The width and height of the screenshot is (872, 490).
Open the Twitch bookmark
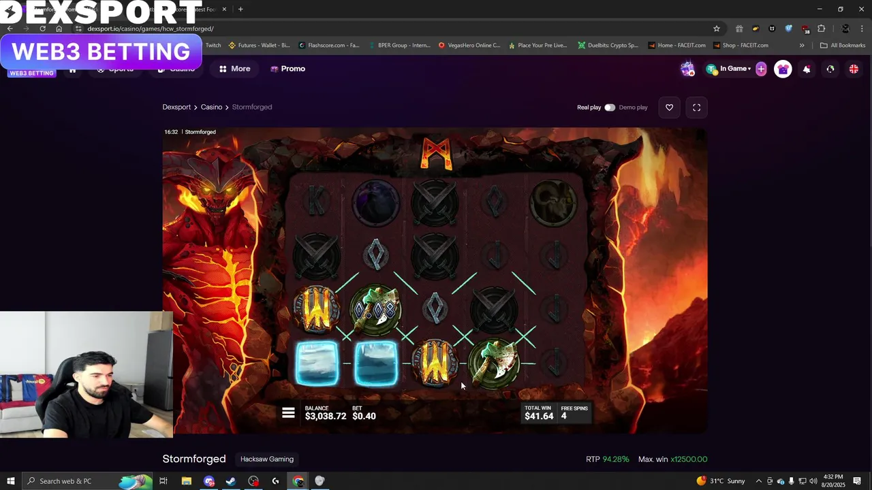213,46
